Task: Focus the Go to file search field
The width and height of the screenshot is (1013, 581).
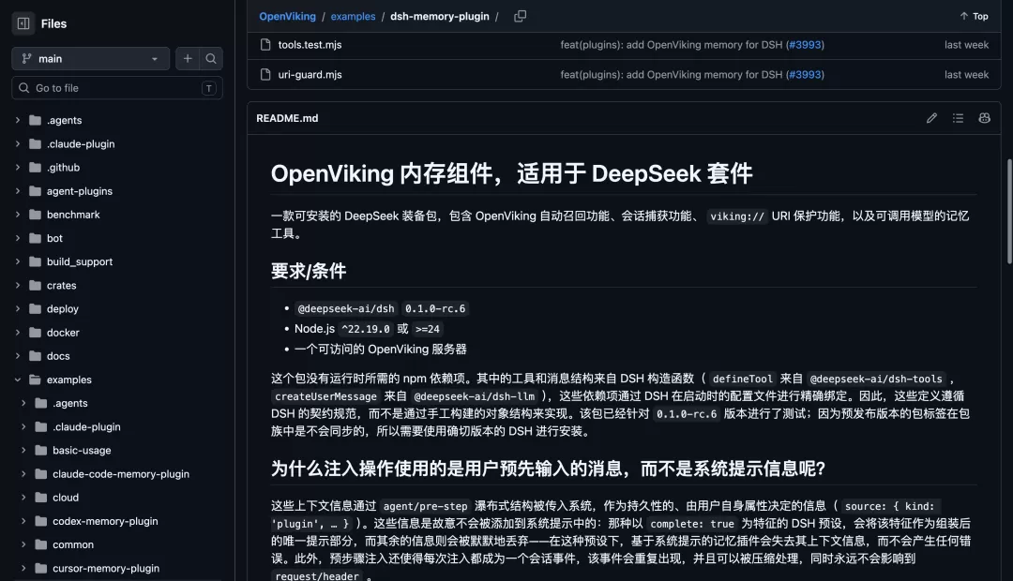Action: [x=117, y=88]
